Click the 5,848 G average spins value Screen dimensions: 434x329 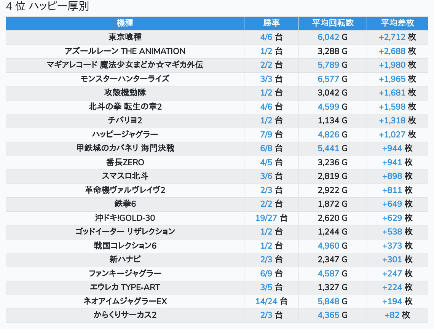point(332,301)
